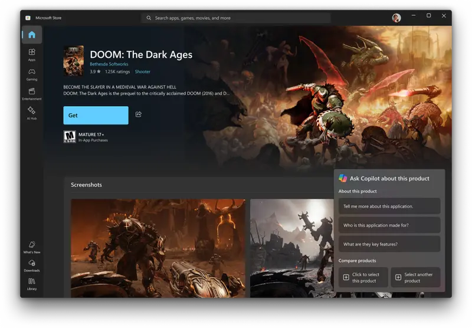Focus the Search apps, games, movies field
This screenshot has height=328, width=472.
(x=237, y=18)
